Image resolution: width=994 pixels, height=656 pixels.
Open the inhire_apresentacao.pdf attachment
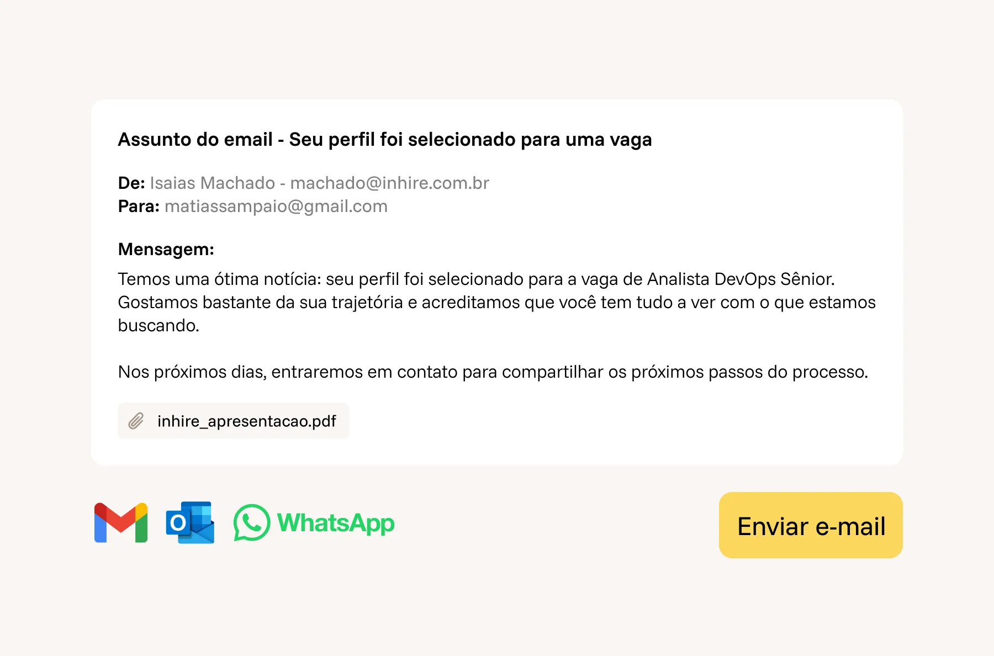coord(234,421)
